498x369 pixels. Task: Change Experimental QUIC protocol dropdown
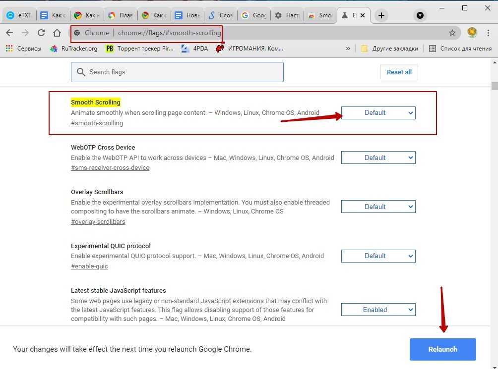pos(378,256)
